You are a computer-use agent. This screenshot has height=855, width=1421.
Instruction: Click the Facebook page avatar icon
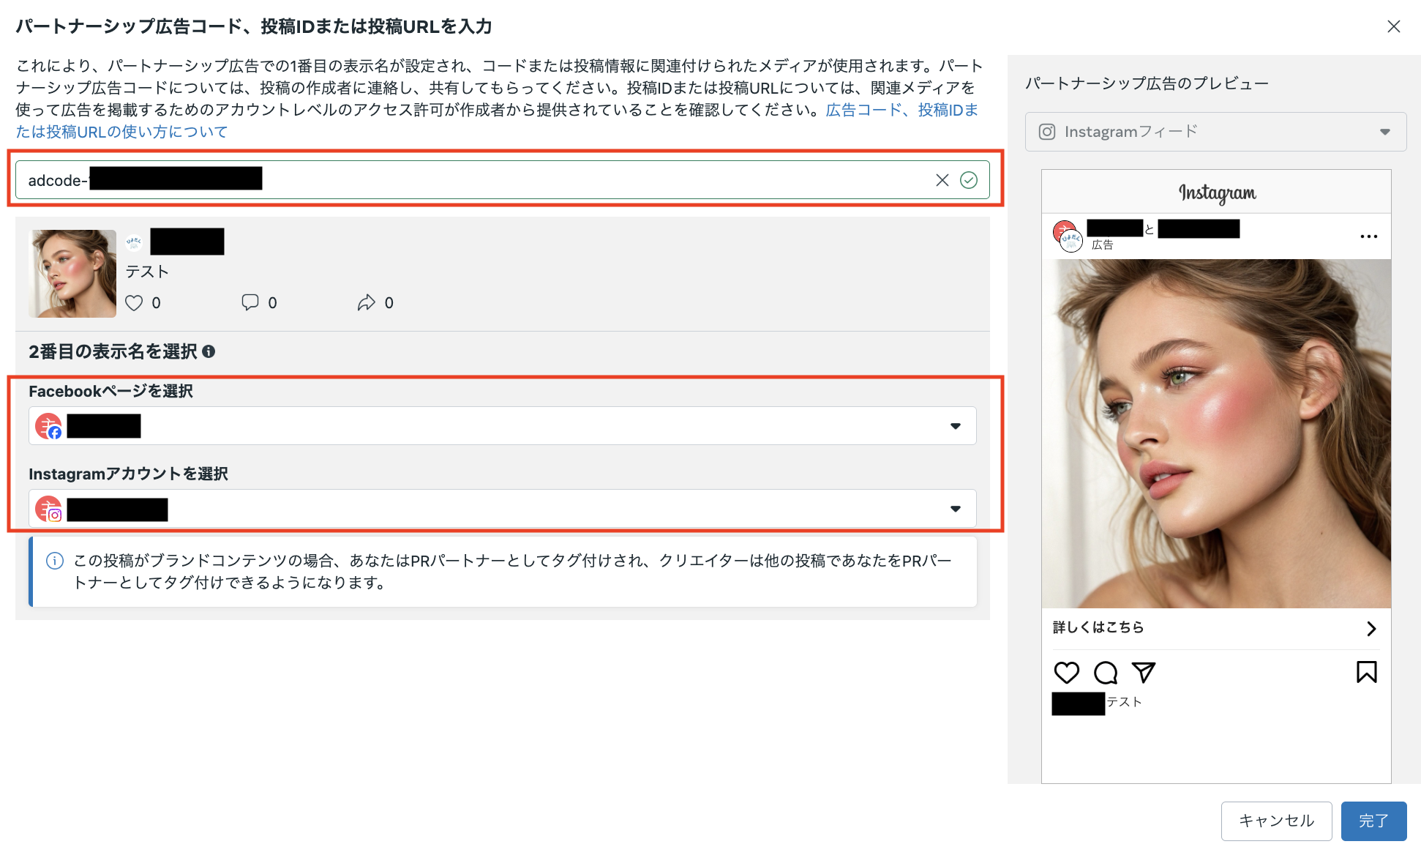point(49,426)
